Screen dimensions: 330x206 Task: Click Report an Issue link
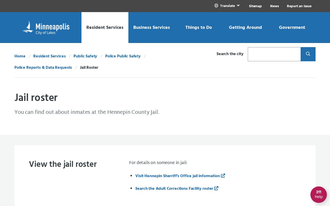(299, 6)
